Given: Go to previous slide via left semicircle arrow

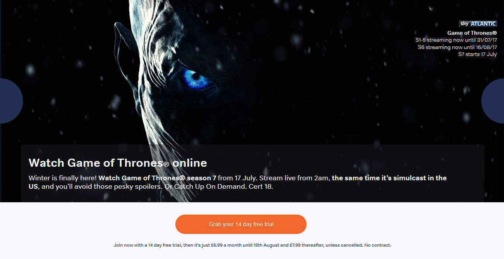Looking at the screenshot, I should pos(11,101).
